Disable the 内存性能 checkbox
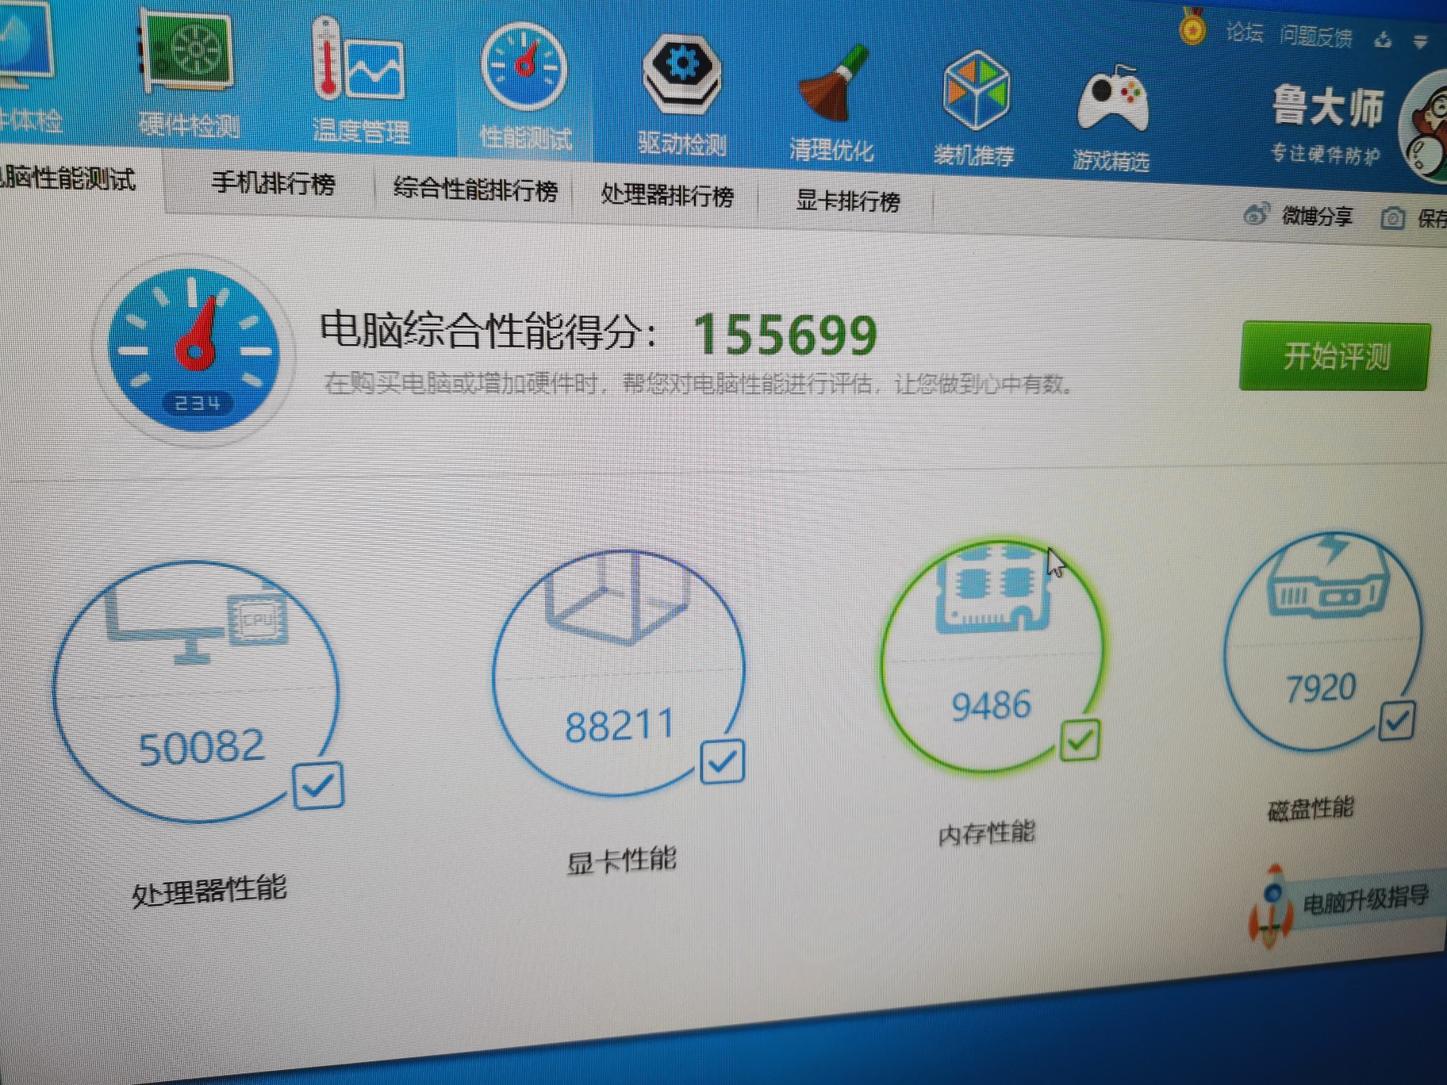This screenshot has height=1085, width=1447. 1080,740
